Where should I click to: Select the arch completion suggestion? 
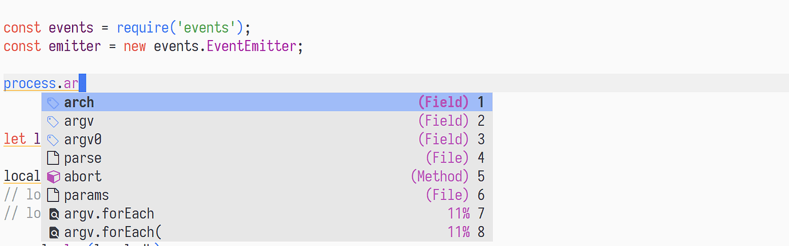tap(267, 102)
